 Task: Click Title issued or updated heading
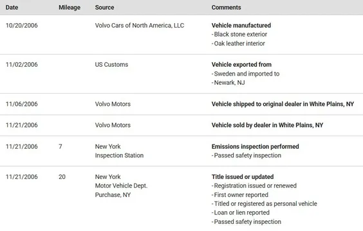243,176
